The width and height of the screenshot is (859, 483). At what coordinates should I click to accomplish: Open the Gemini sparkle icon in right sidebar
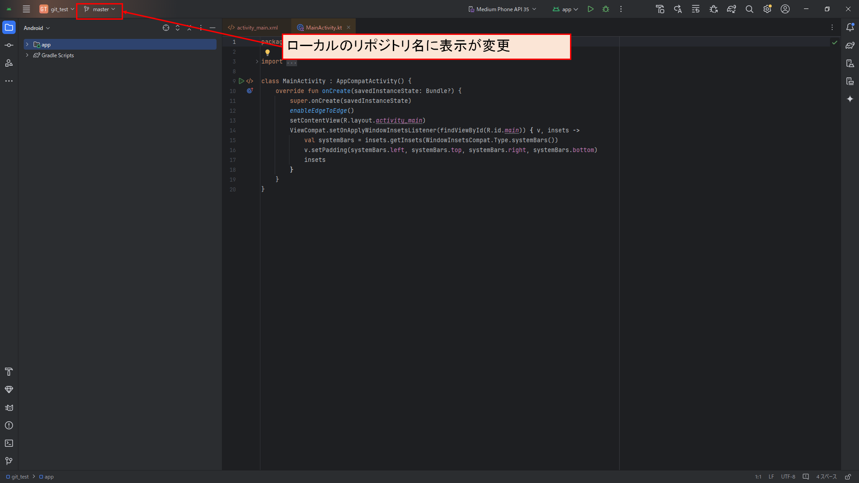pyautogui.click(x=850, y=99)
